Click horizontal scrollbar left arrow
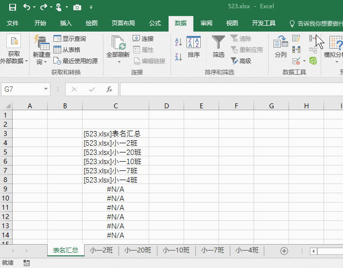 coord(313,251)
